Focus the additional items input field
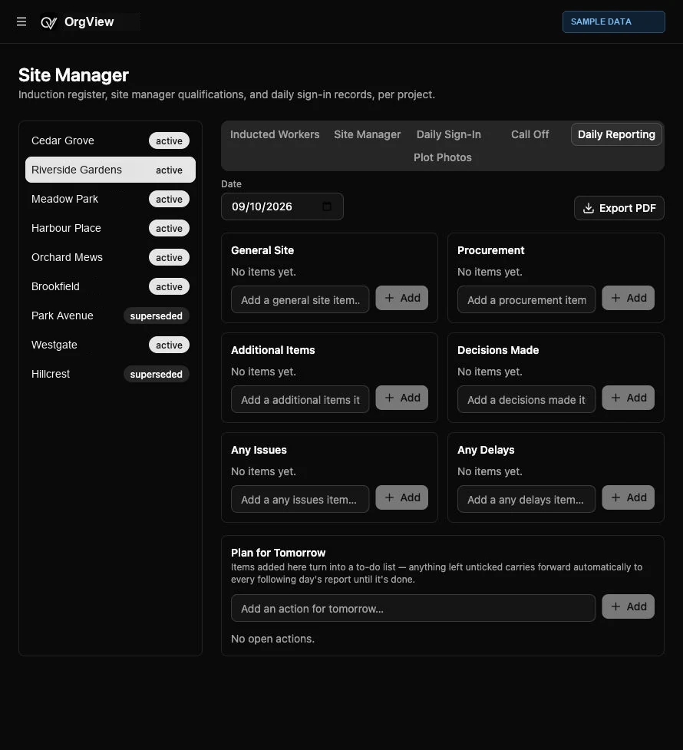This screenshot has width=683, height=750. 300,399
